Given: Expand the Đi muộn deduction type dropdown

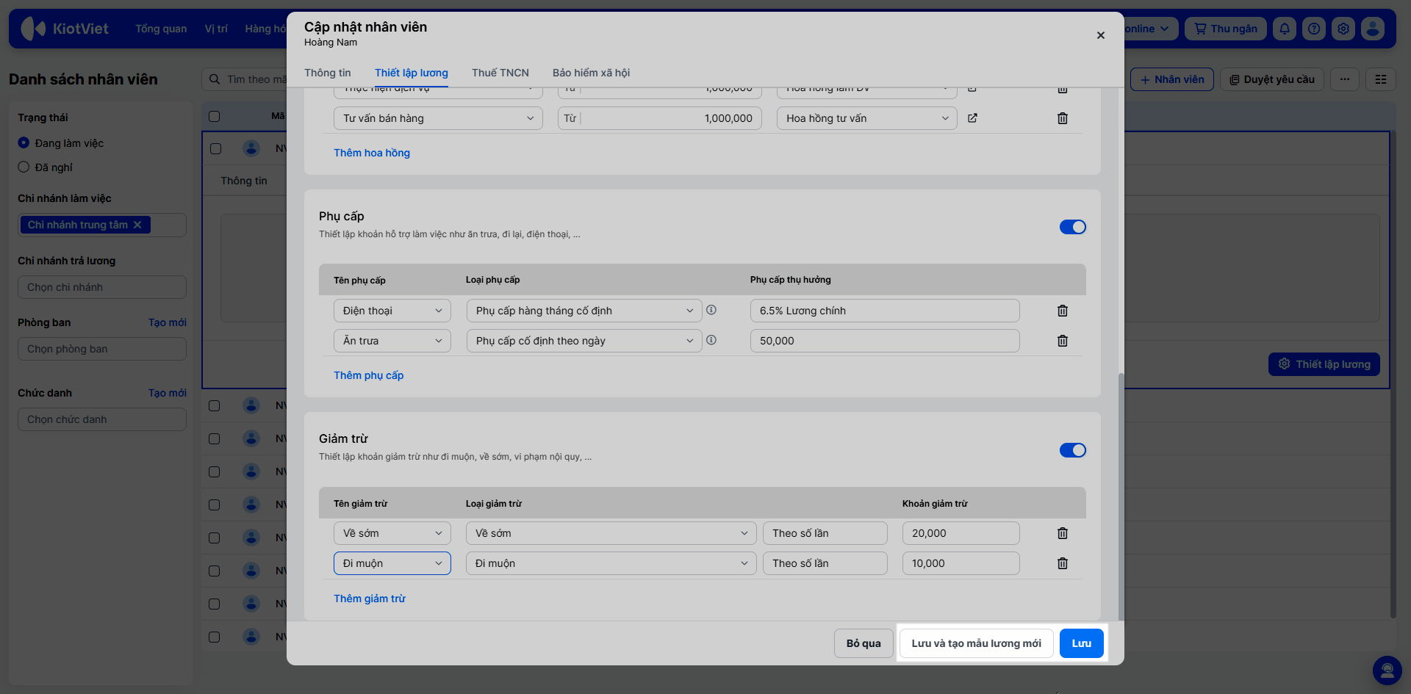Looking at the screenshot, I should 611,563.
